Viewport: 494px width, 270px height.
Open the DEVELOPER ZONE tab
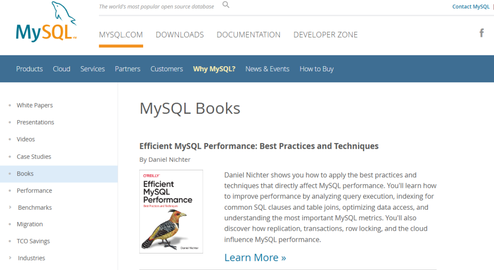[x=325, y=35]
